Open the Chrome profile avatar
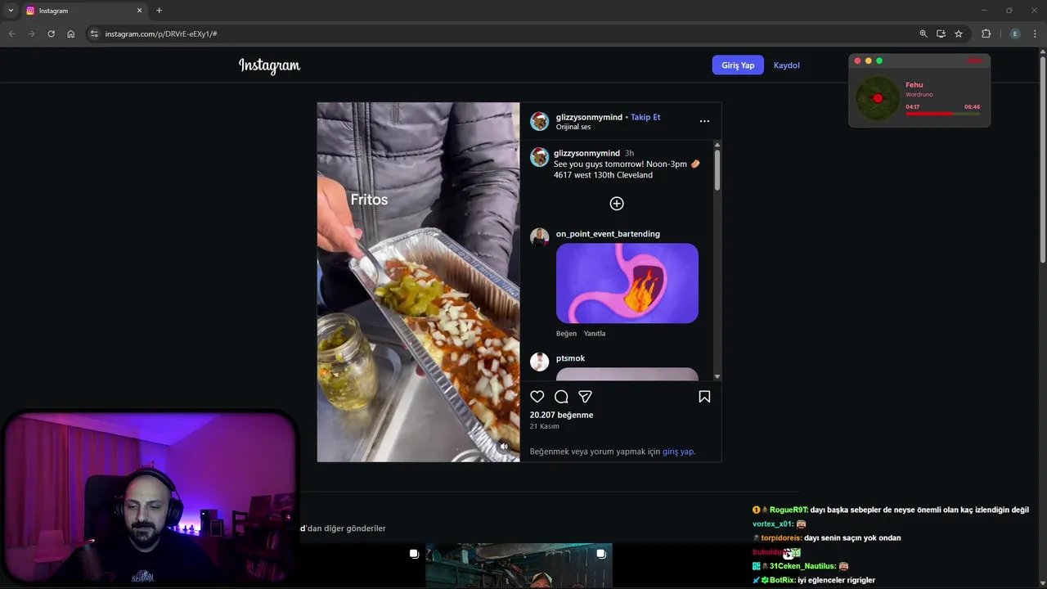 1015,34
